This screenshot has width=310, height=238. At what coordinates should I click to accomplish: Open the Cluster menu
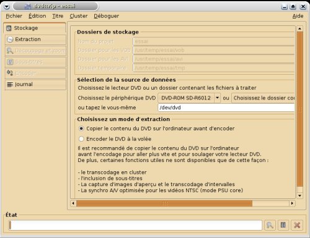(78, 16)
